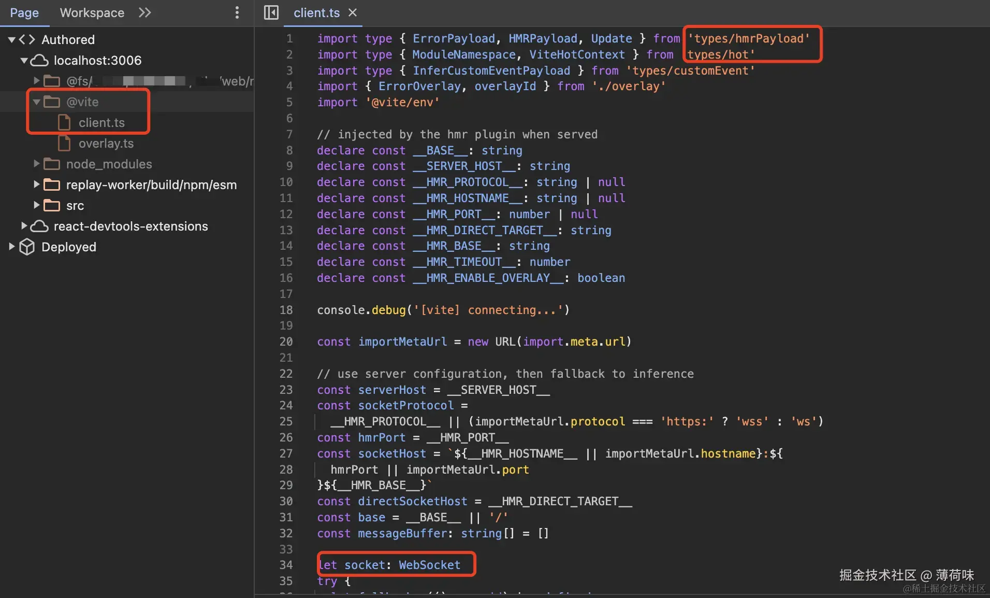Expand the @fs folder
Viewport: 990px width, 598px height.
tap(36, 81)
